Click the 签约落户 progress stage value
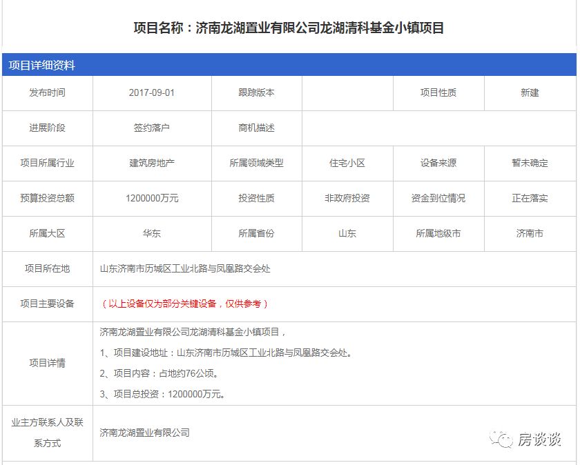580x465 pixels. (x=151, y=128)
